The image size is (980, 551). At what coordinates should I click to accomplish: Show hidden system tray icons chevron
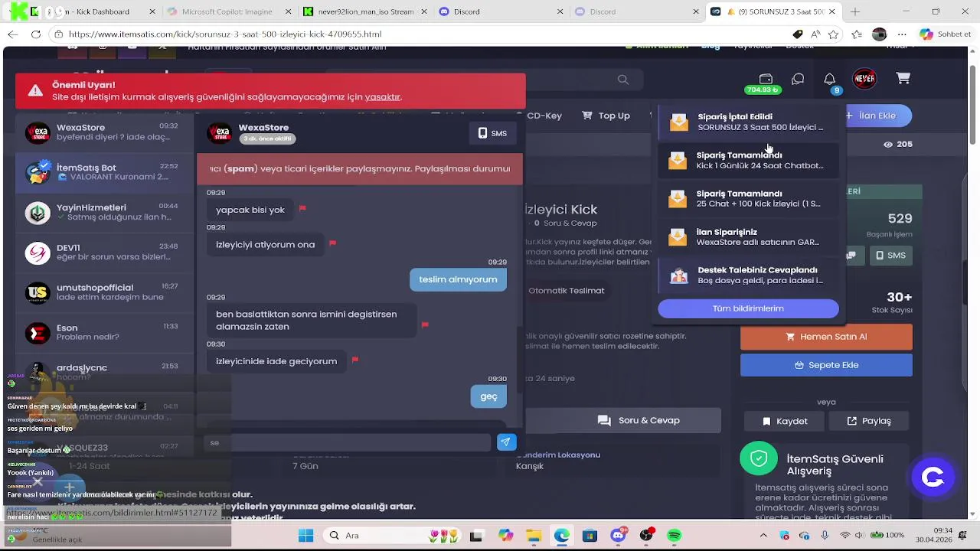(763, 536)
